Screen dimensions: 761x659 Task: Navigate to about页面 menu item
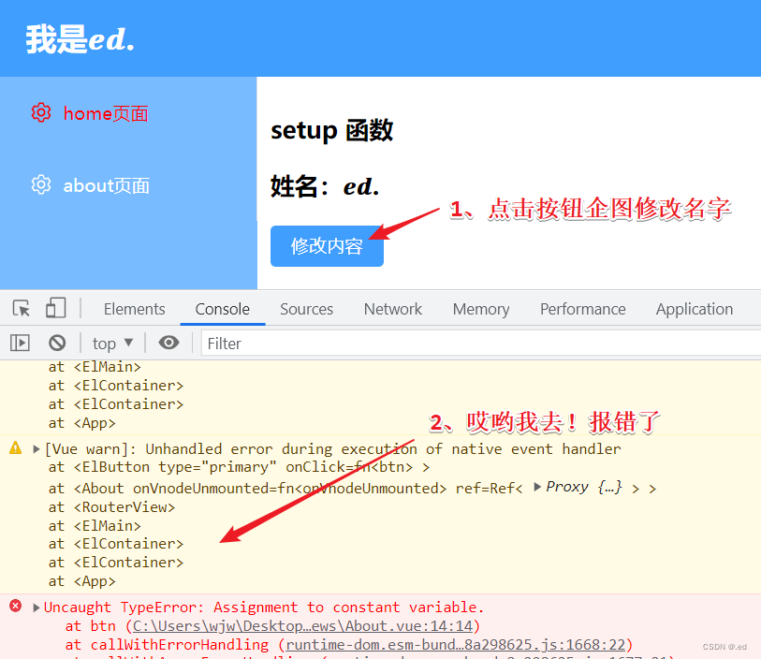pos(106,185)
